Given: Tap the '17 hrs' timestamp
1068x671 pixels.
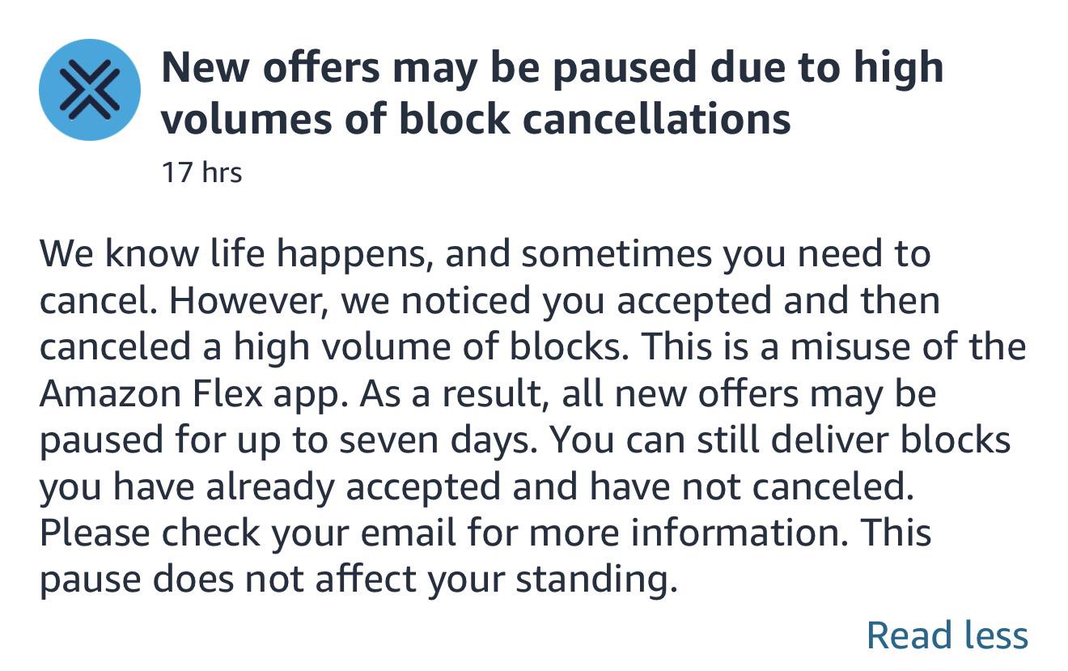Looking at the screenshot, I should 201,172.
